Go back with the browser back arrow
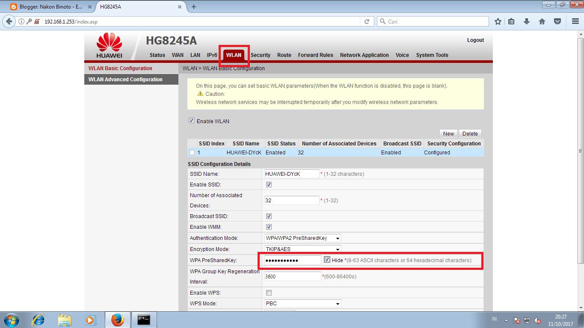The image size is (584, 328). (9, 21)
